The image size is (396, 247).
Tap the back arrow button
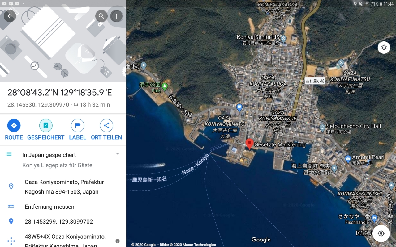pos(10,16)
